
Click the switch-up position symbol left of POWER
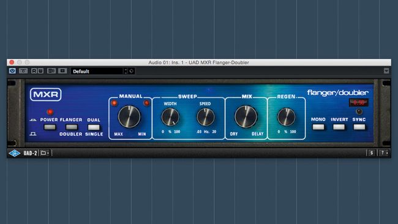click(x=33, y=120)
